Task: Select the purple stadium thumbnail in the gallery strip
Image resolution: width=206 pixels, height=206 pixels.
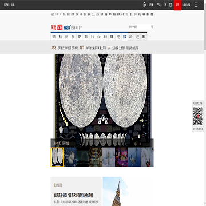Action: tap(121, 157)
